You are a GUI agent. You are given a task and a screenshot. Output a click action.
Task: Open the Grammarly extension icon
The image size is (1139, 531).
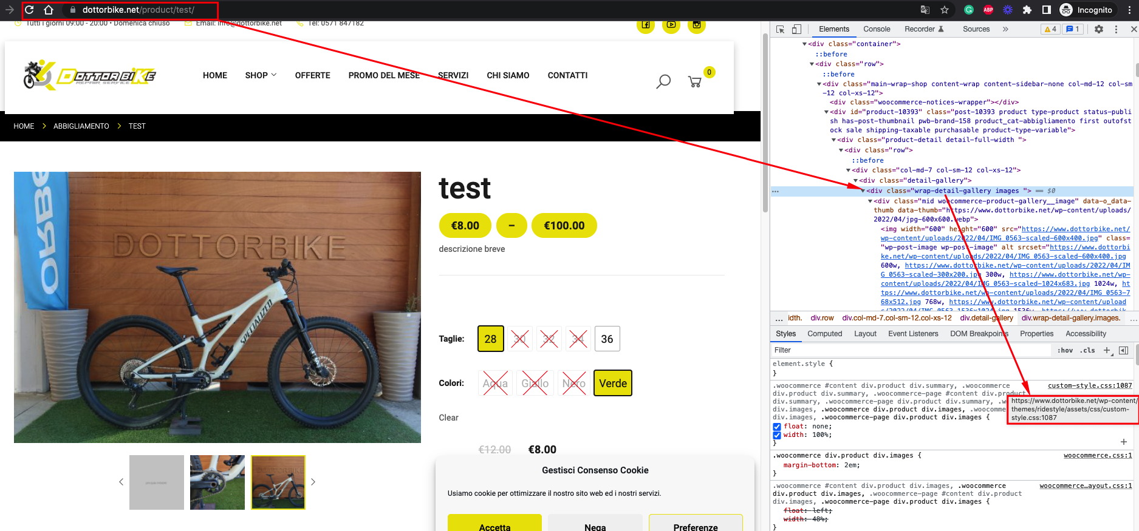click(x=969, y=10)
